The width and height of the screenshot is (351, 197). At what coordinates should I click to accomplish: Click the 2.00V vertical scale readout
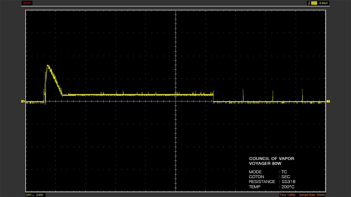[40, 195]
